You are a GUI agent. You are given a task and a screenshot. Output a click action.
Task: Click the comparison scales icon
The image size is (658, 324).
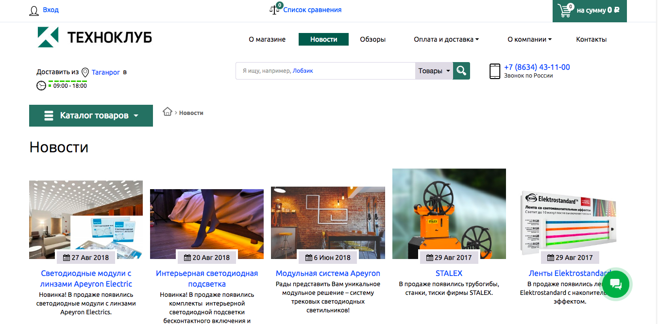click(275, 10)
